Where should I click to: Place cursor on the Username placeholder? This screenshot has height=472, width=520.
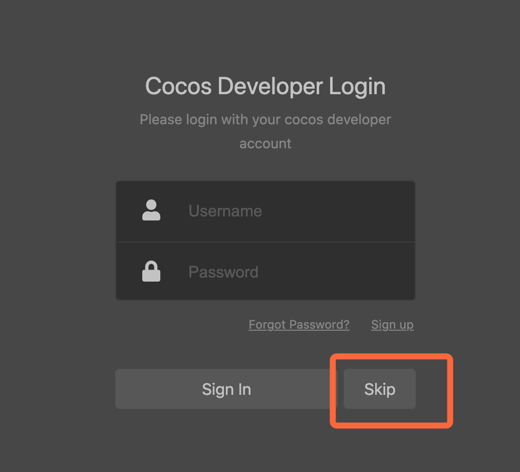[225, 211]
